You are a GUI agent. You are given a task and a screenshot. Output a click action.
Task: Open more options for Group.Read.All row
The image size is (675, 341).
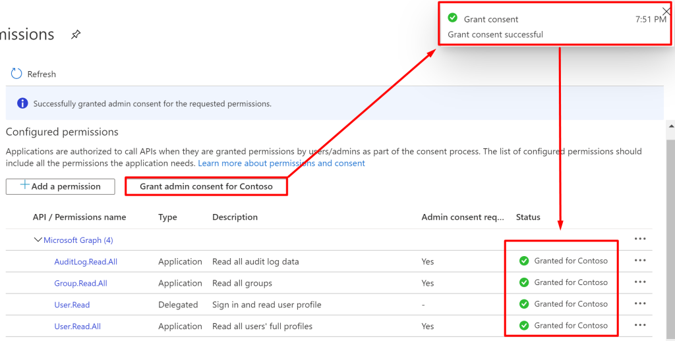640,282
